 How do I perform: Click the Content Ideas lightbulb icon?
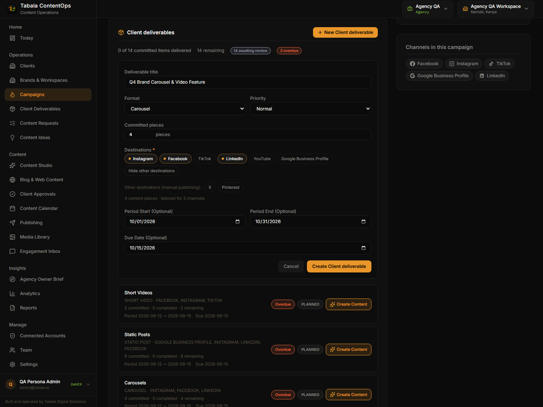click(12, 138)
